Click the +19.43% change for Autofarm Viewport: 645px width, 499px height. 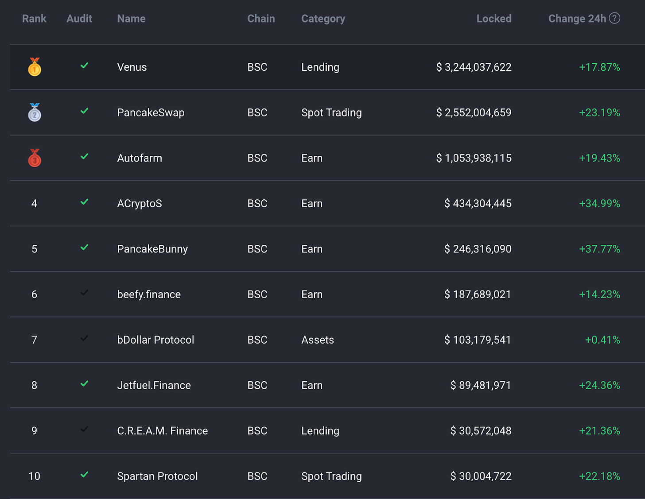(599, 158)
